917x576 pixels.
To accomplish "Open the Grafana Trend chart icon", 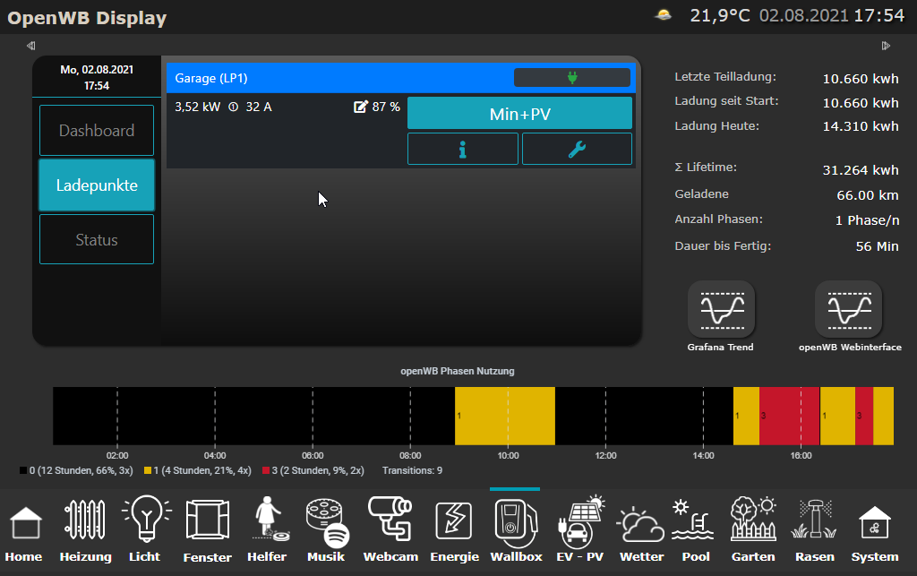I will [x=721, y=309].
